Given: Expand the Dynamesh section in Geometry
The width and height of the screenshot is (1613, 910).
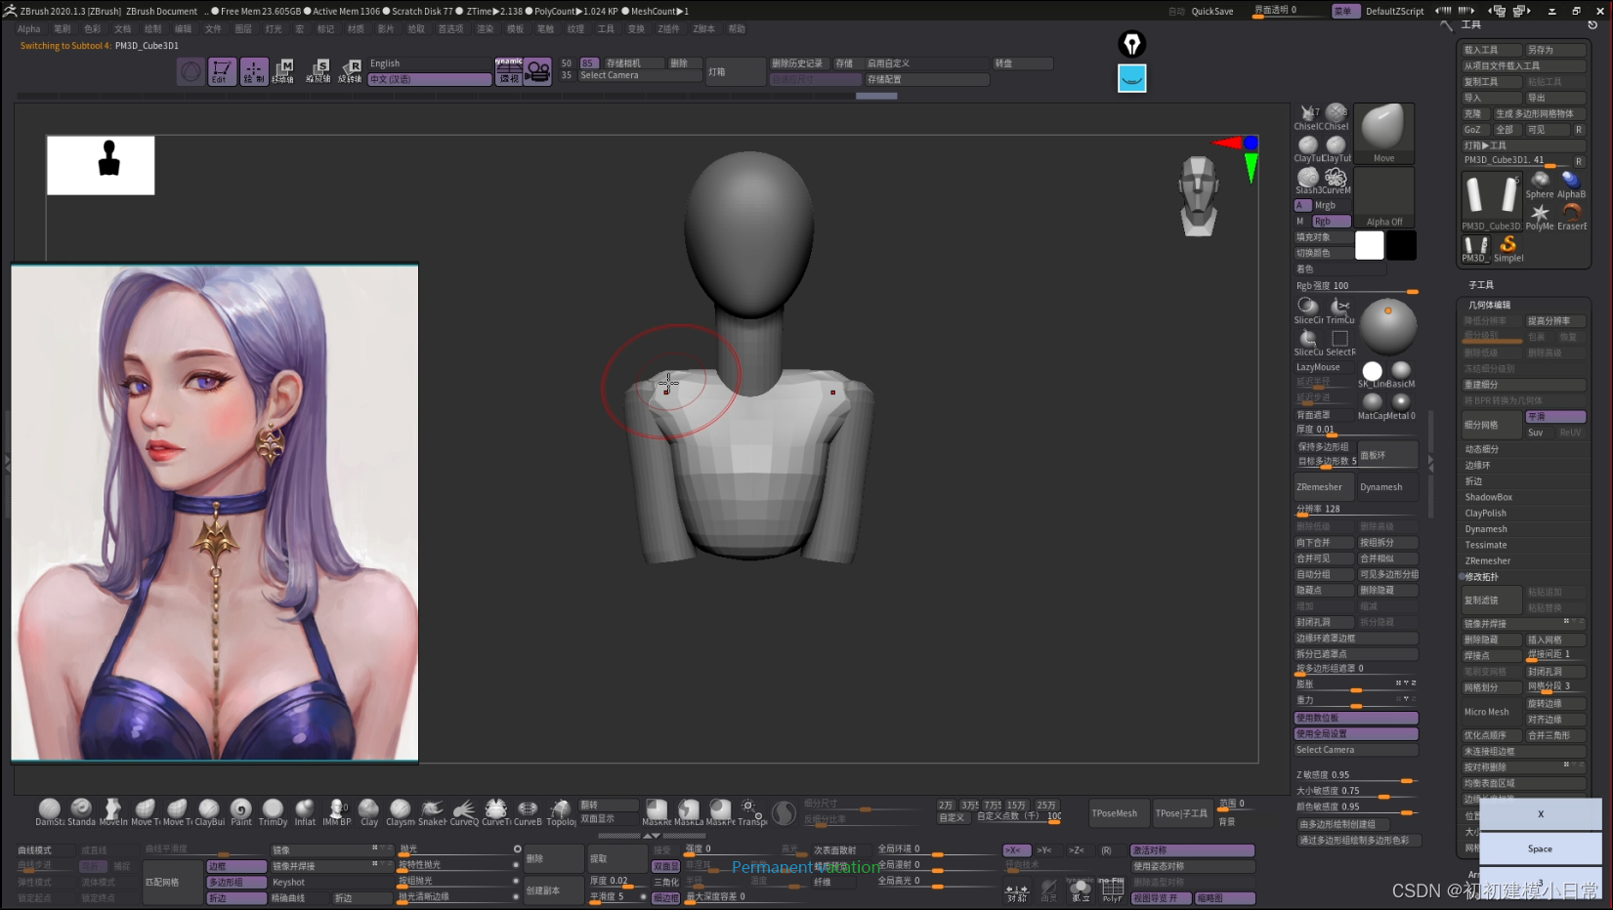Looking at the screenshot, I should click(x=1485, y=529).
